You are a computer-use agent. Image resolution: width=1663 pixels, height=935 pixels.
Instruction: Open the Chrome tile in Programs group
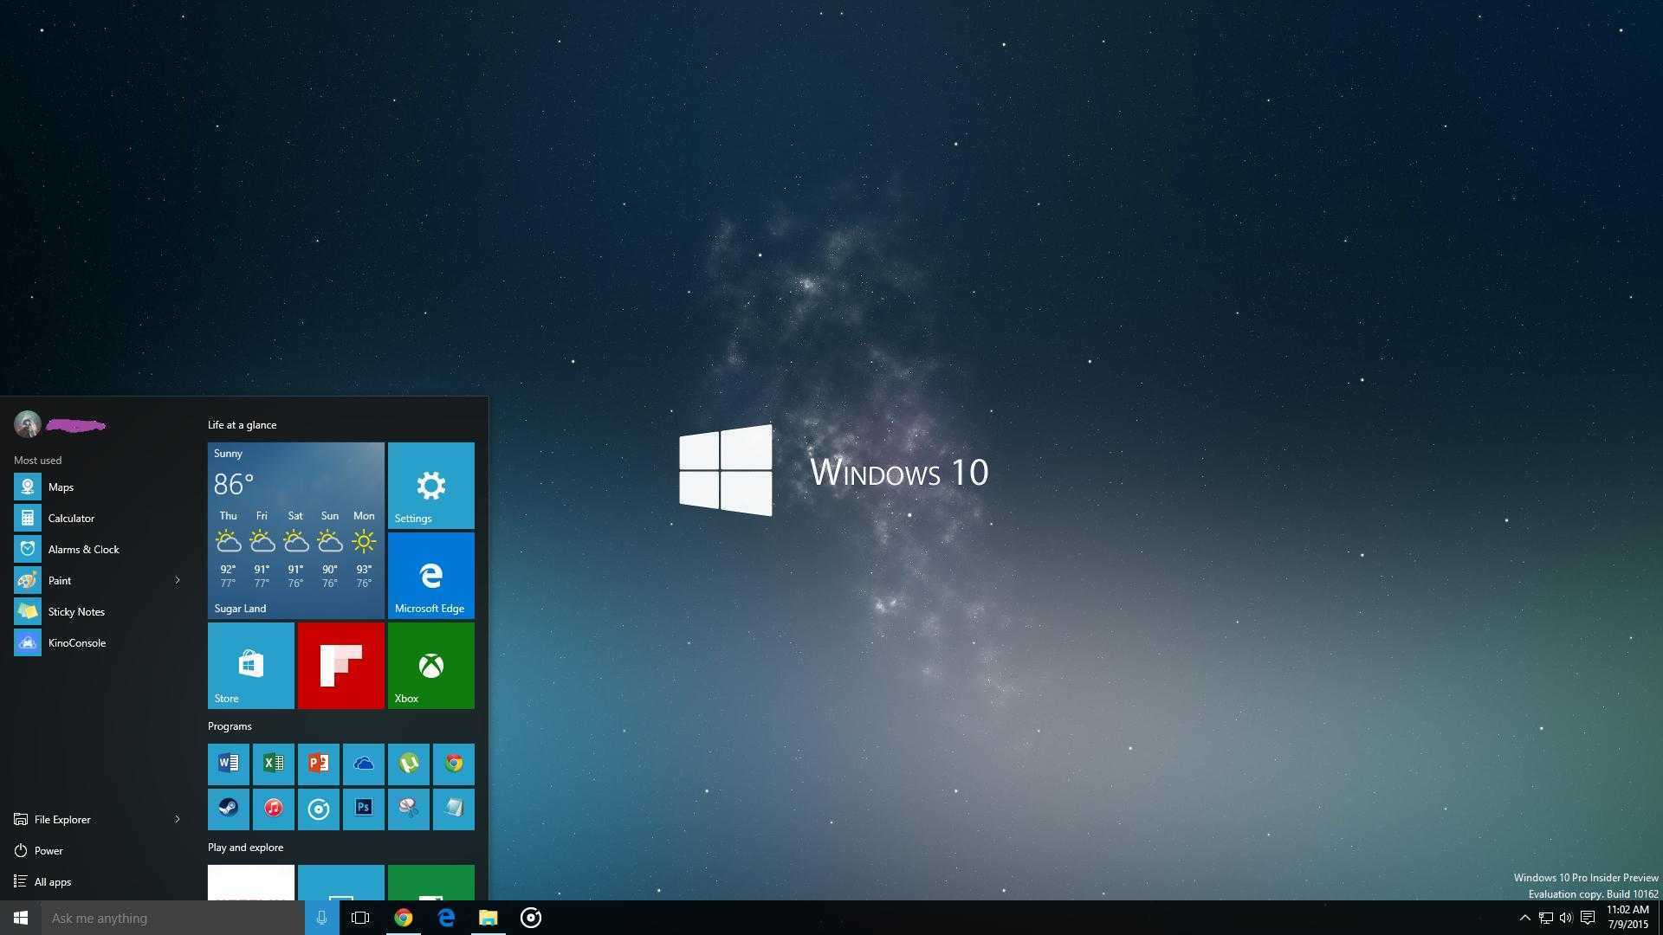[454, 764]
